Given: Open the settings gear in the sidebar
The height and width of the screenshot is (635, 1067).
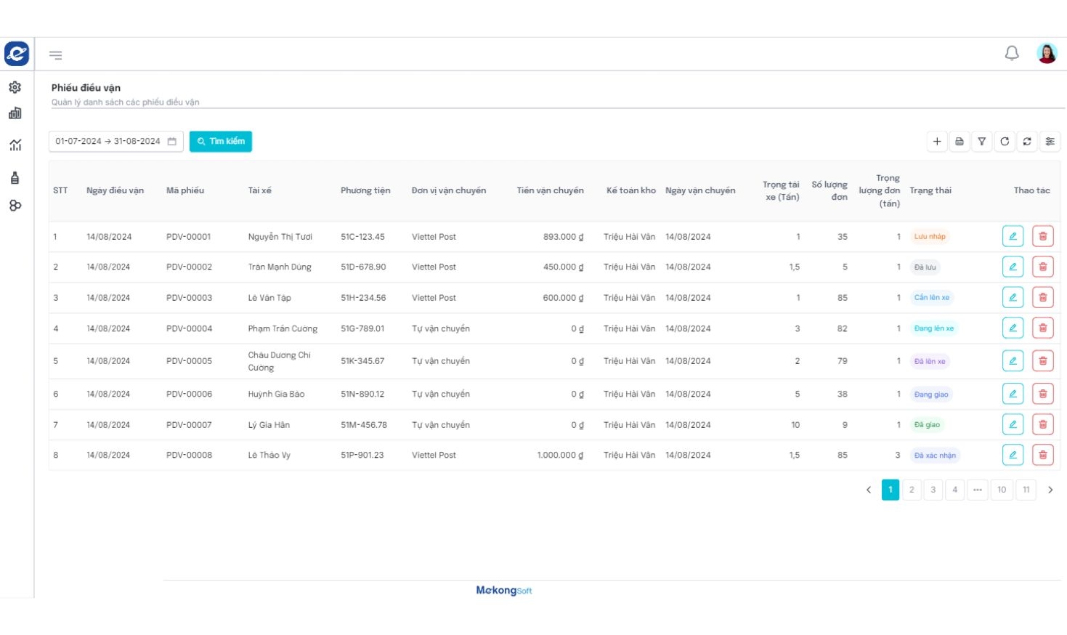Looking at the screenshot, I should (x=15, y=87).
